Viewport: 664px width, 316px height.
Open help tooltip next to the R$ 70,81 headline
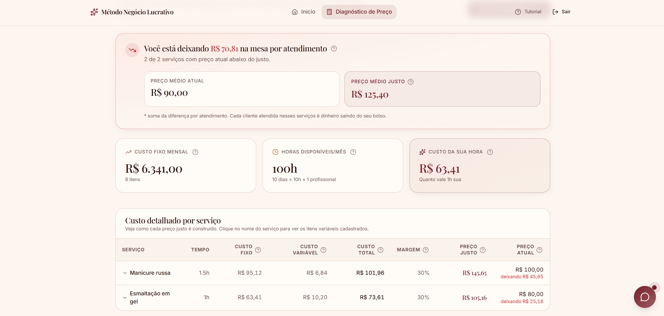tap(334, 49)
